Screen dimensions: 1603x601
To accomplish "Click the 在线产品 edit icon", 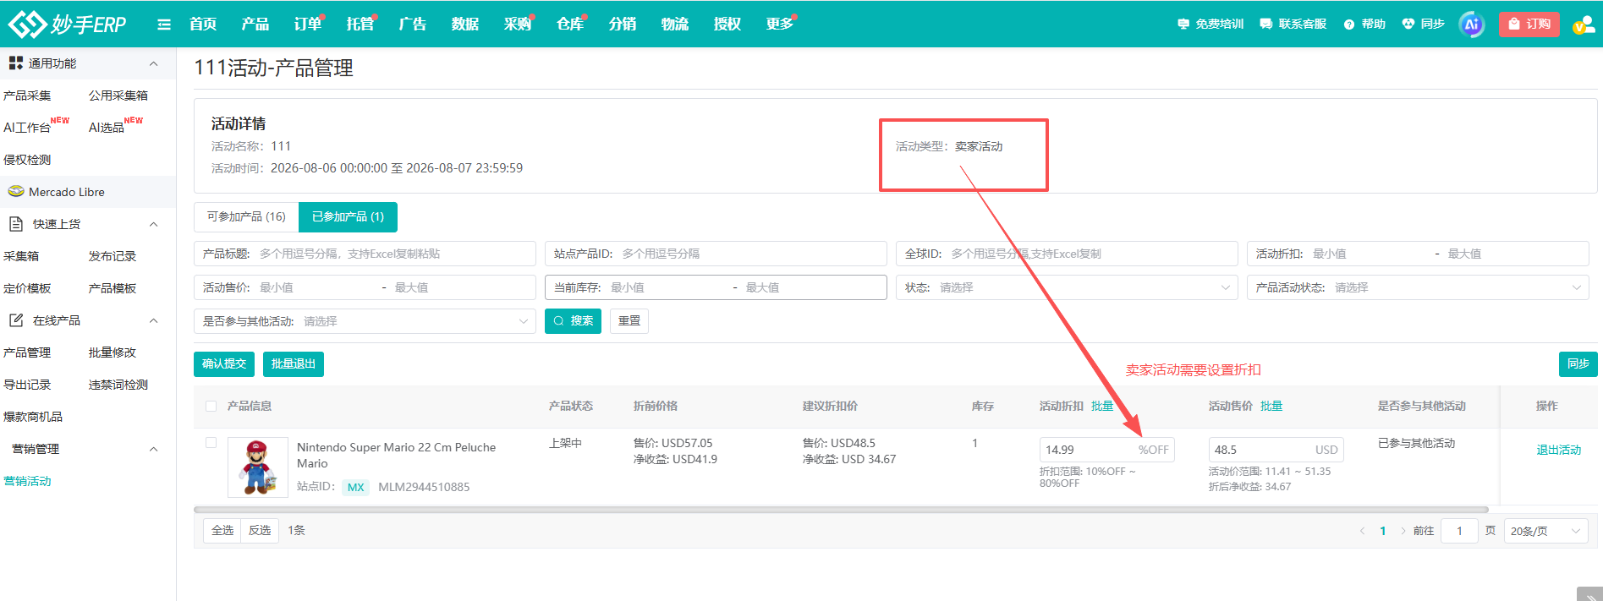I will (15, 320).
